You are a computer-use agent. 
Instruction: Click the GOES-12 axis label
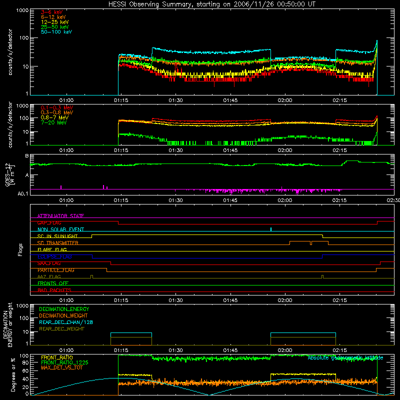10,174
